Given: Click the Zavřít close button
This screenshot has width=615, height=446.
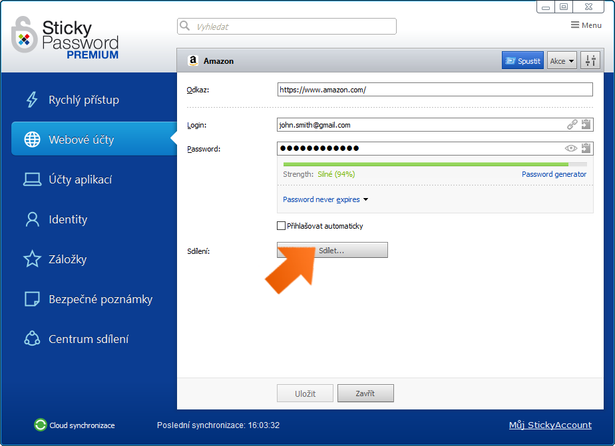Looking at the screenshot, I should click(x=365, y=393).
